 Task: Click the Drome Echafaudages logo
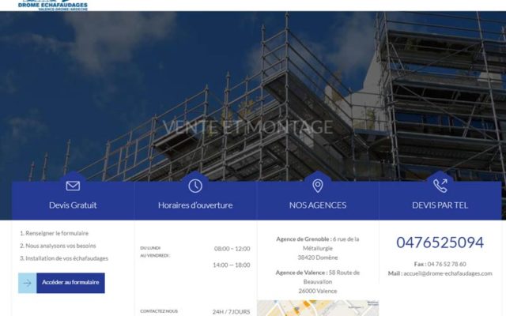pyautogui.click(x=53, y=6)
